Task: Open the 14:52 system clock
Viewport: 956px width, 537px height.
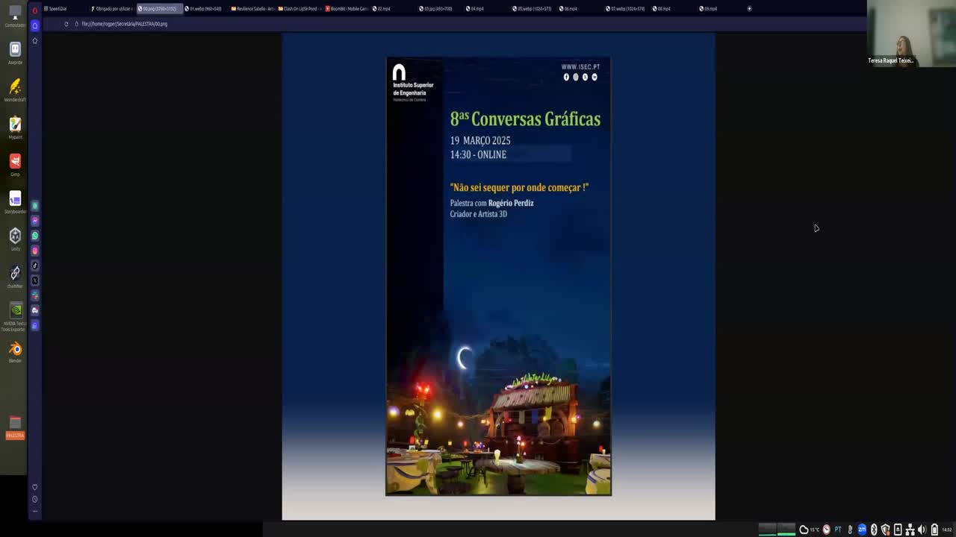Action: tap(948, 530)
